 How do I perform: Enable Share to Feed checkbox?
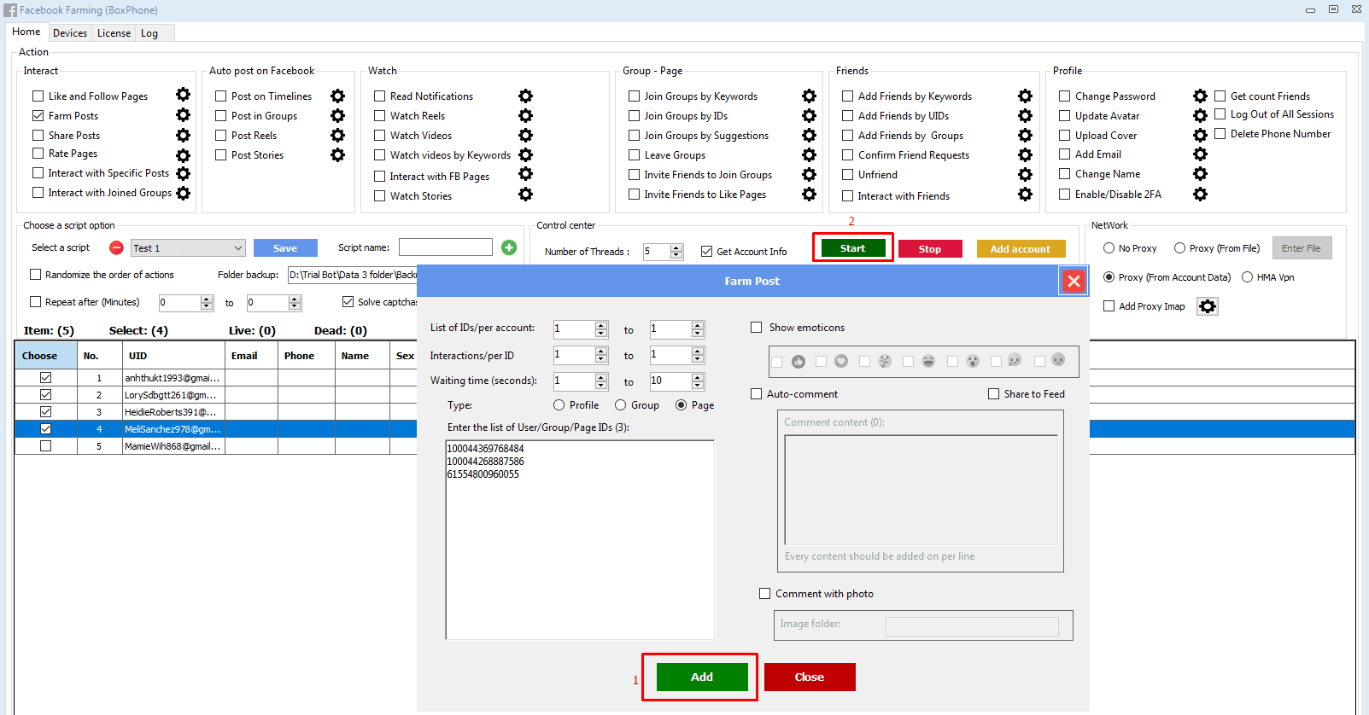coord(993,393)
